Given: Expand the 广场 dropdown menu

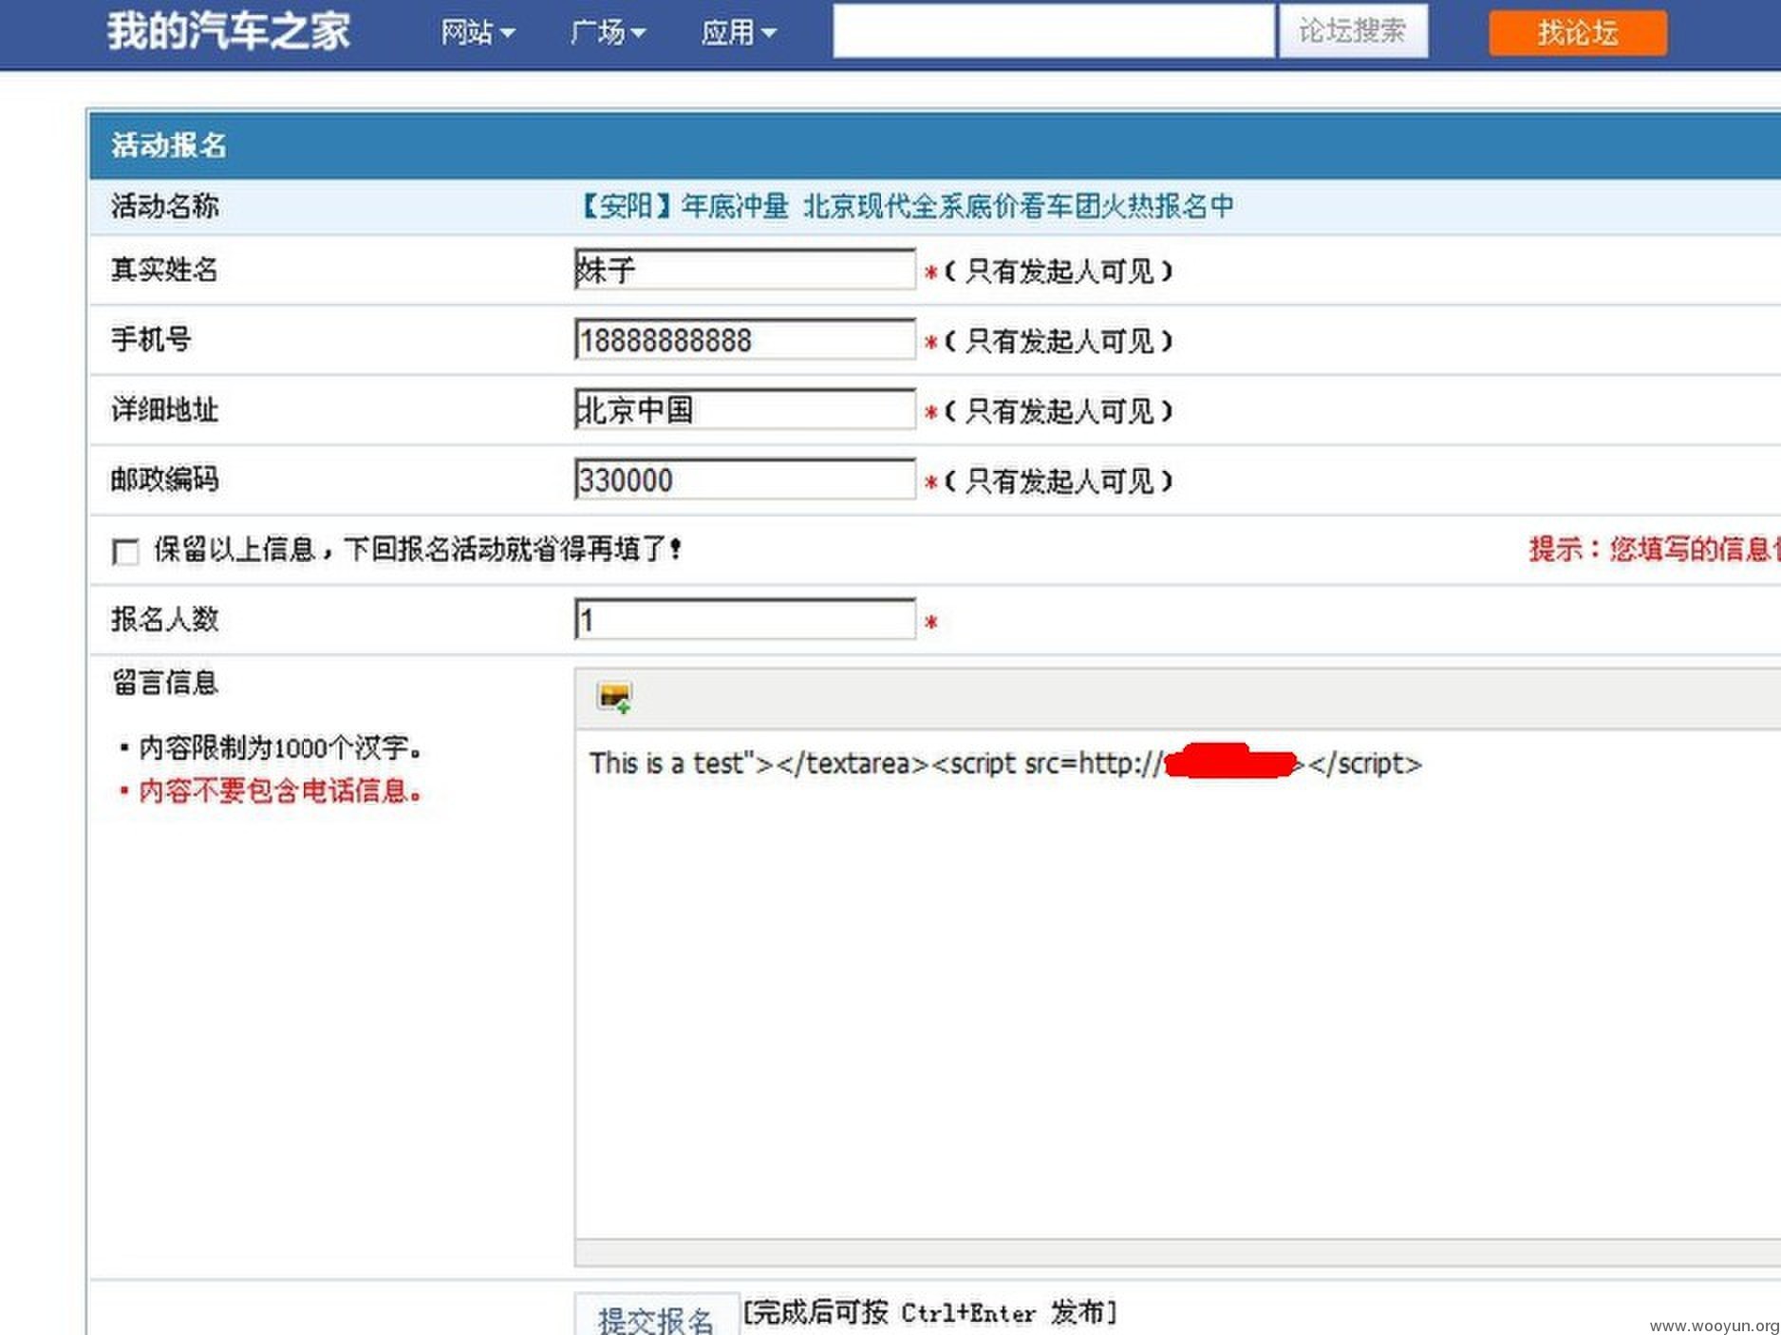Looking at the screenshot, I should (x=608, y=32).
